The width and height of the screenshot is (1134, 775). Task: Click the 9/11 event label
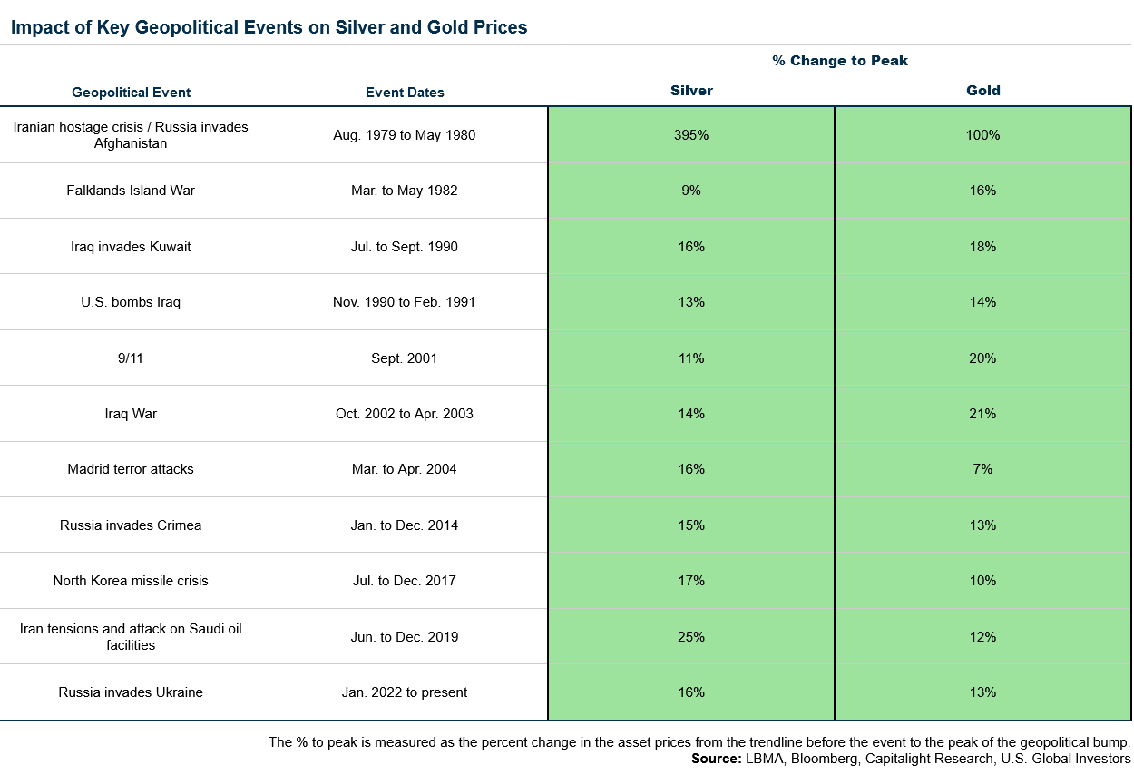[131, 358]
